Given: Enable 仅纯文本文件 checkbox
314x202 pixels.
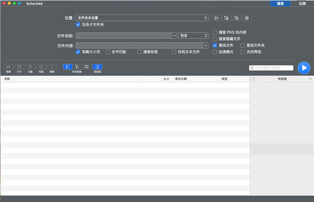Looking at the screenshot, I should coord(174,52).
